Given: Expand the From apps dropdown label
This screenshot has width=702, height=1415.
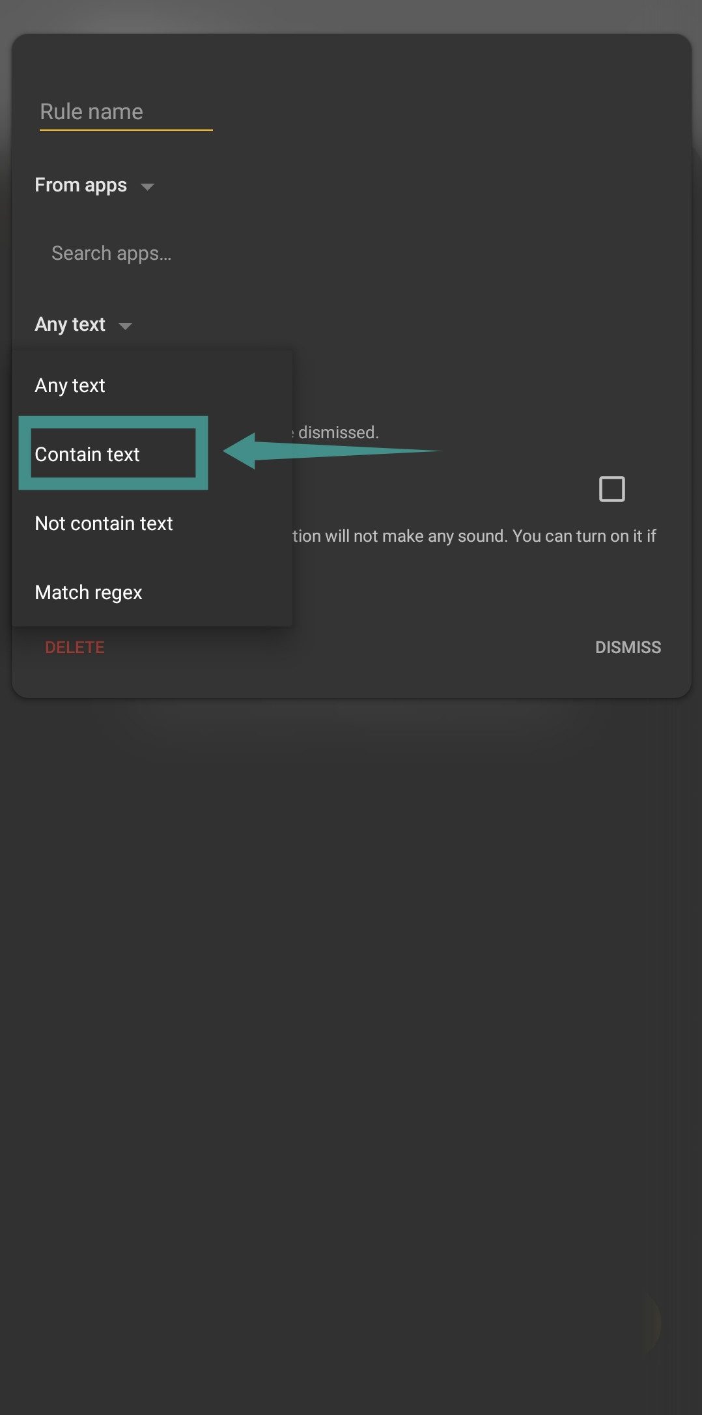Looking at the screenshot, I should click(81, 186).
